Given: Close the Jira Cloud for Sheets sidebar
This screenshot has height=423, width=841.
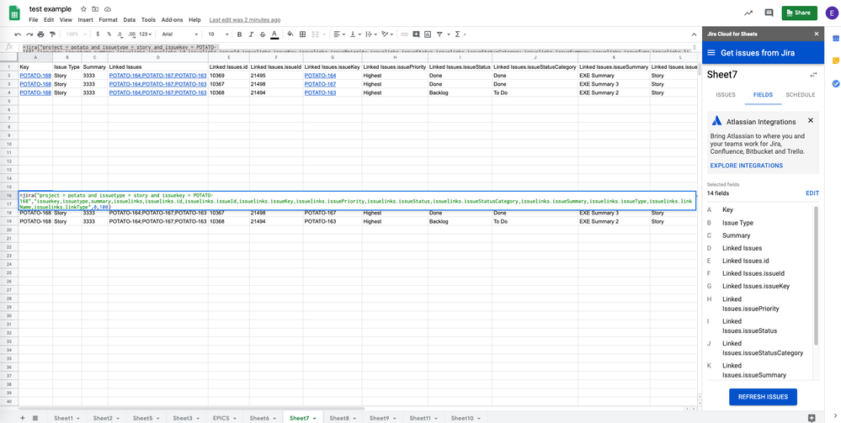Looking at the screenshot, I should (x=817, y=34).
